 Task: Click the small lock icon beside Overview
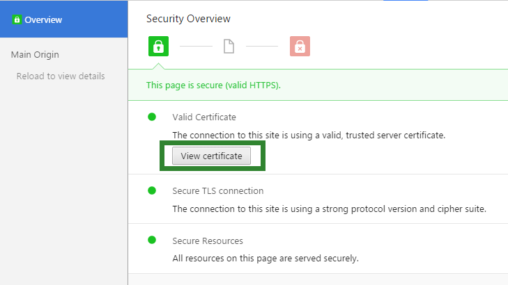[x=17, y=19]
